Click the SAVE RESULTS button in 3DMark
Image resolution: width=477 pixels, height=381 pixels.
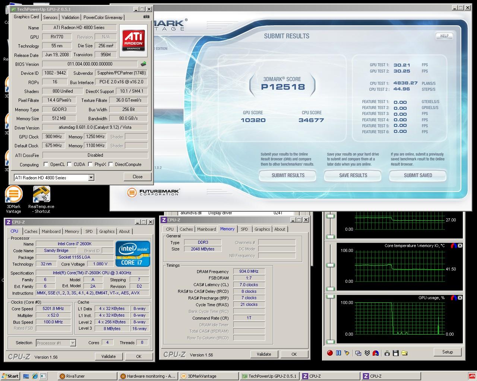click(x=353, y=175)
